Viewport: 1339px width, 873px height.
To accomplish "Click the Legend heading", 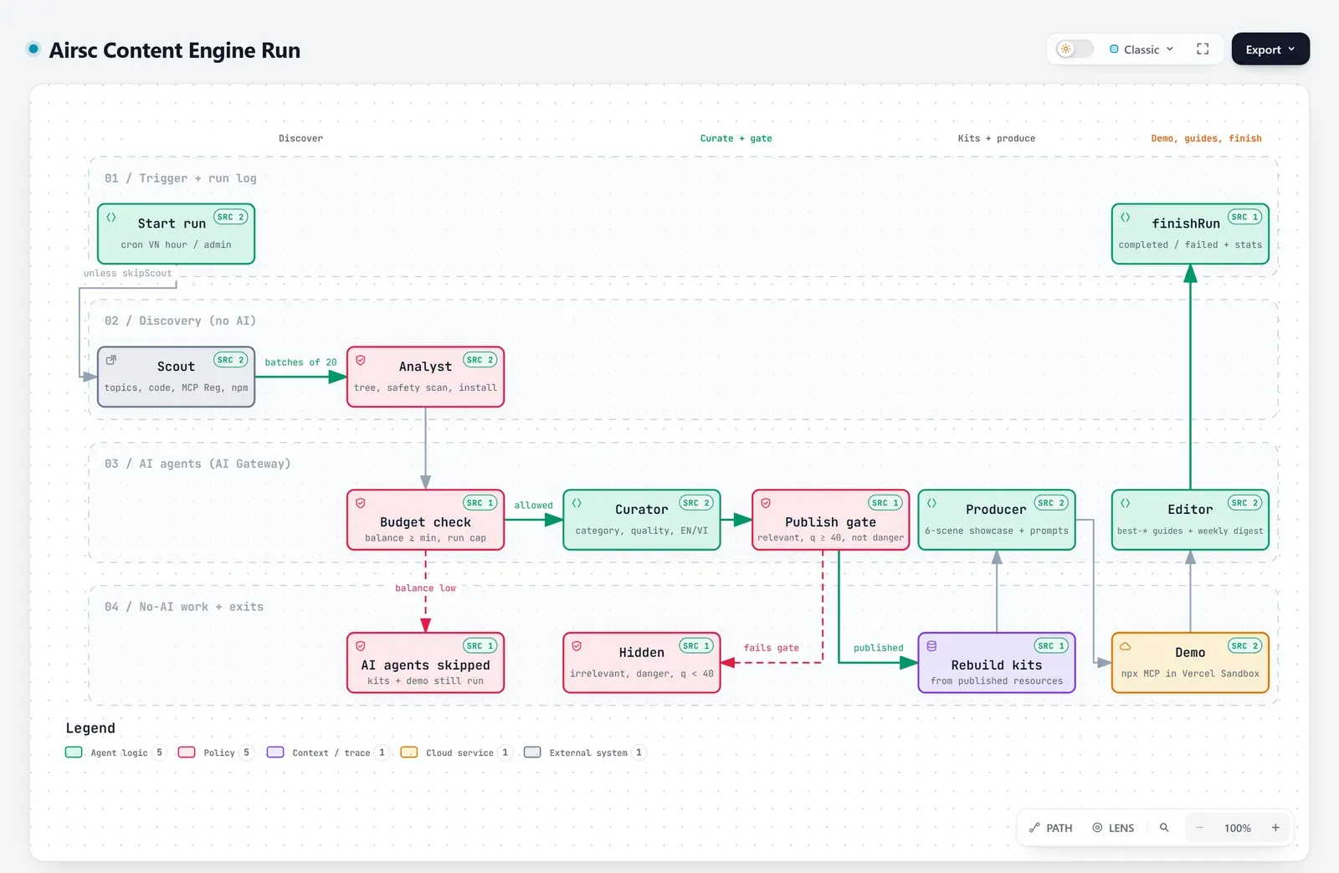I will (90, 728).
